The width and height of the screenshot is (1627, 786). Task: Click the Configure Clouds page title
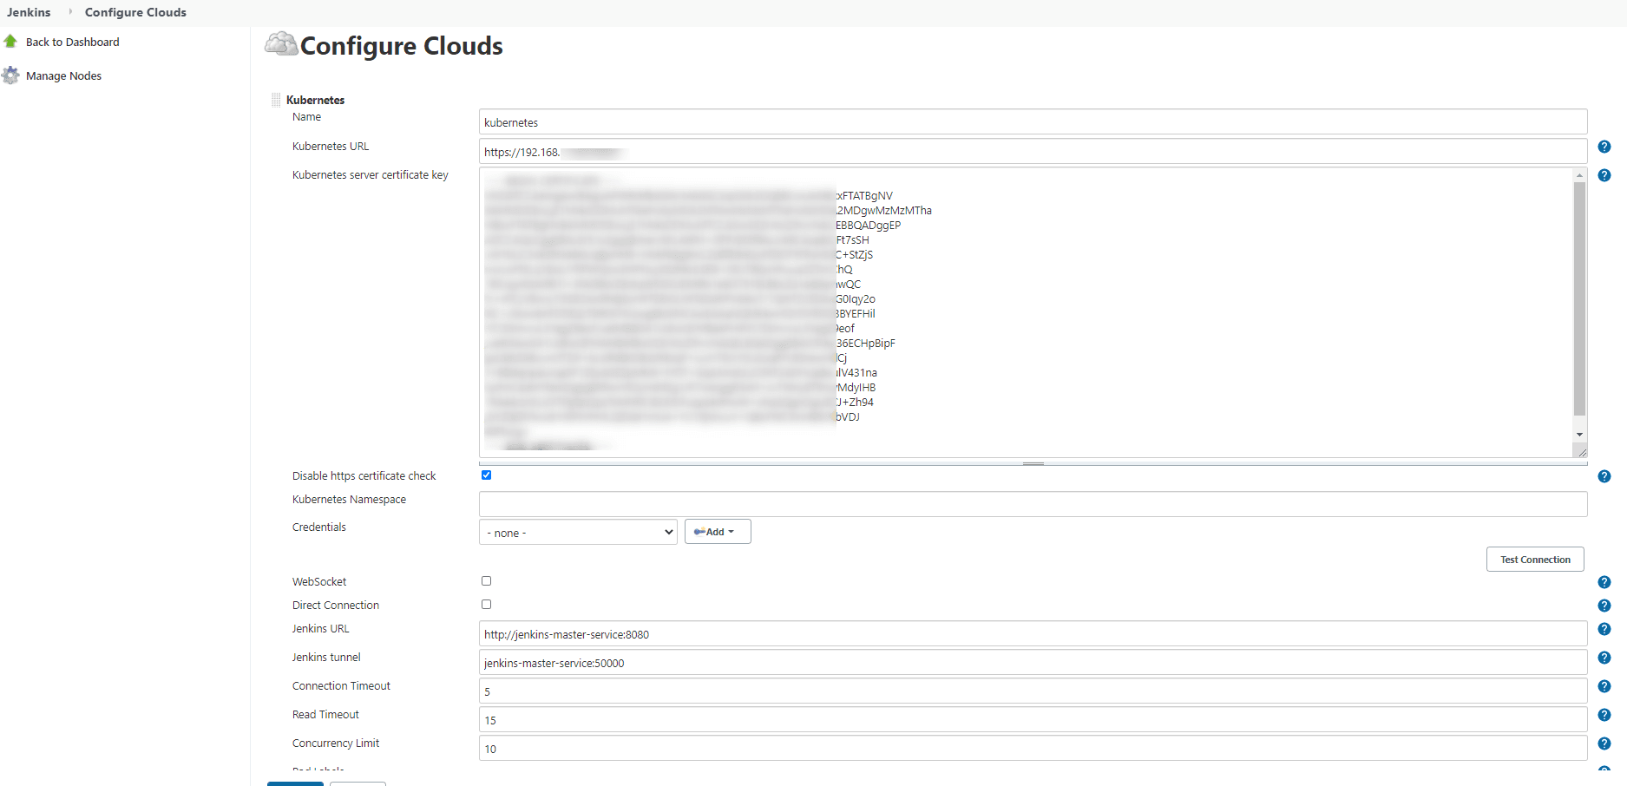click(401, 45)
